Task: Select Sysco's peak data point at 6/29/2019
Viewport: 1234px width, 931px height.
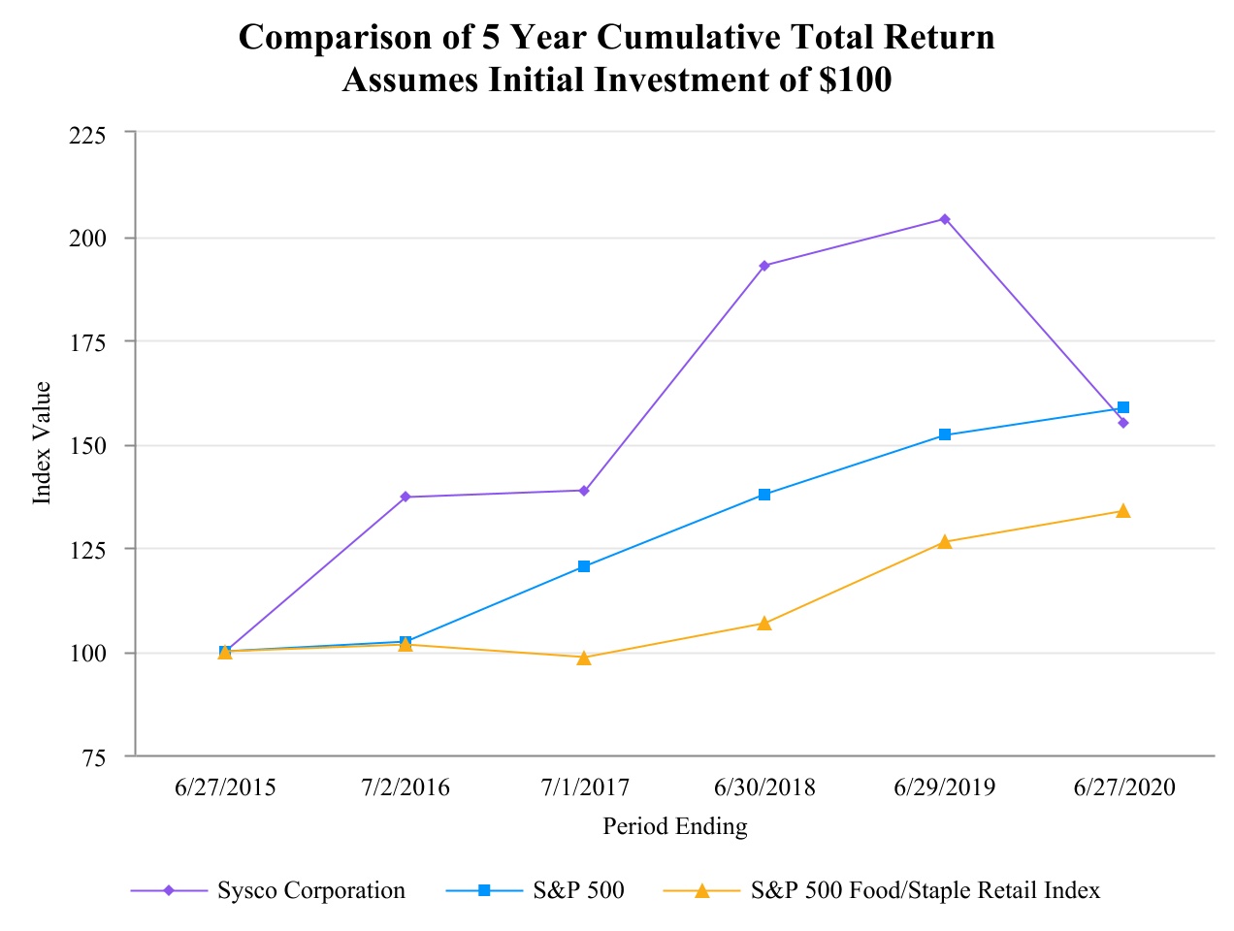Action: (944, 219)
